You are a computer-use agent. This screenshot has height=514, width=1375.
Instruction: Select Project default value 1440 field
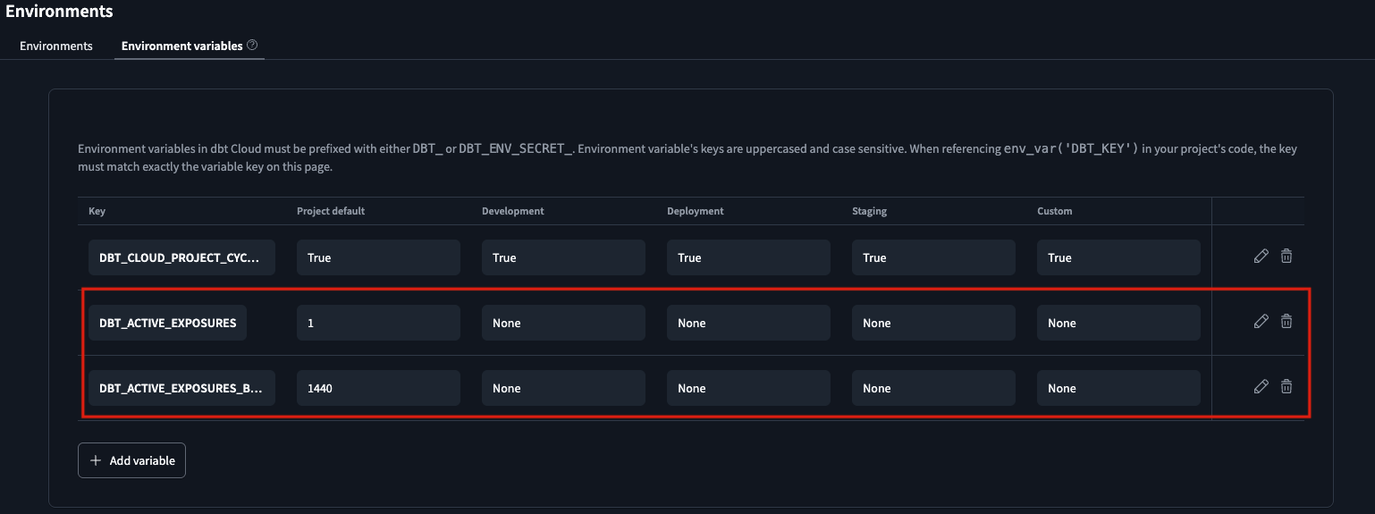tap(378, 388)
